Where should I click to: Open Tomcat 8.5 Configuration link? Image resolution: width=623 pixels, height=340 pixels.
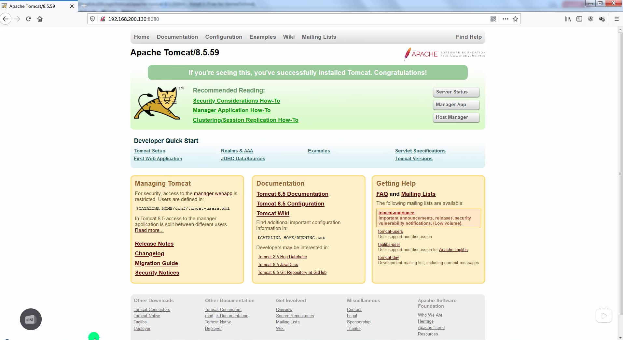click(x=290, y=204)
